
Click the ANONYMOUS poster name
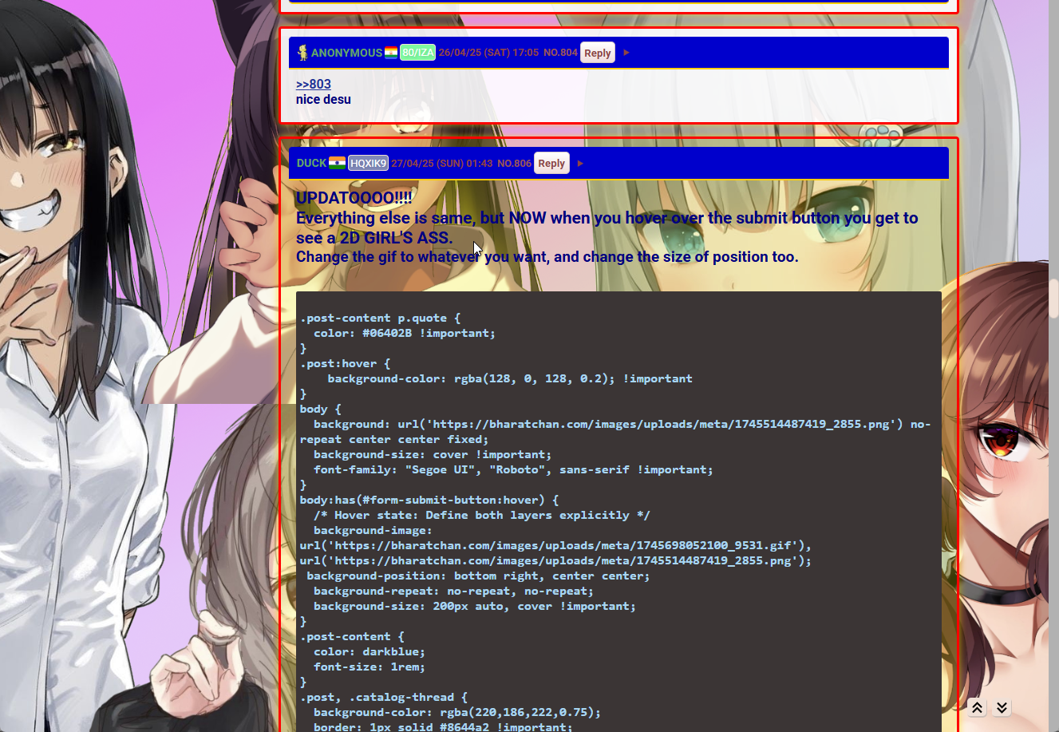pyautogui.click(x=346, y=53)
